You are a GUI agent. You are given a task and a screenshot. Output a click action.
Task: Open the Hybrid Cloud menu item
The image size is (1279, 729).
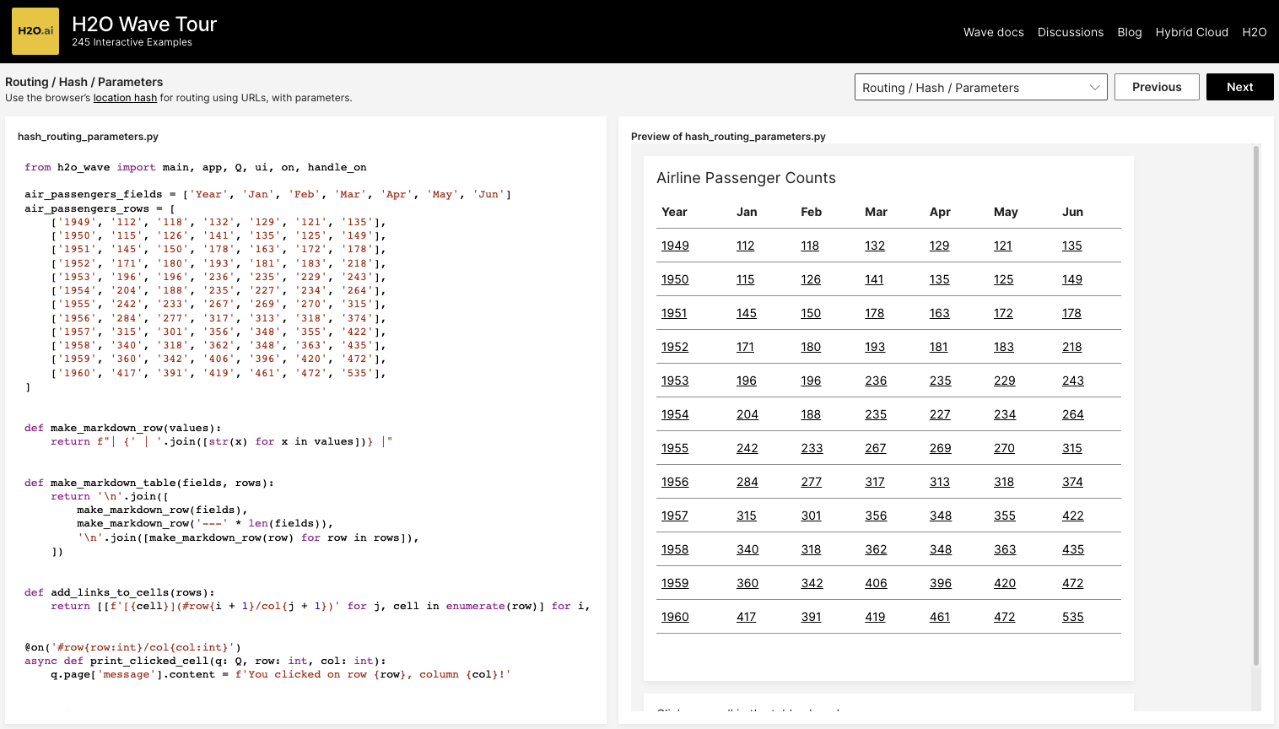[1191, 32]
